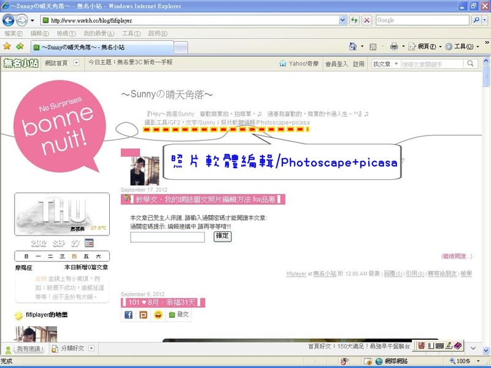This screenshot has width=491, height=368.
Task: Expand the 網誌首頁 dropdown arrow
Action: (76, 63)
